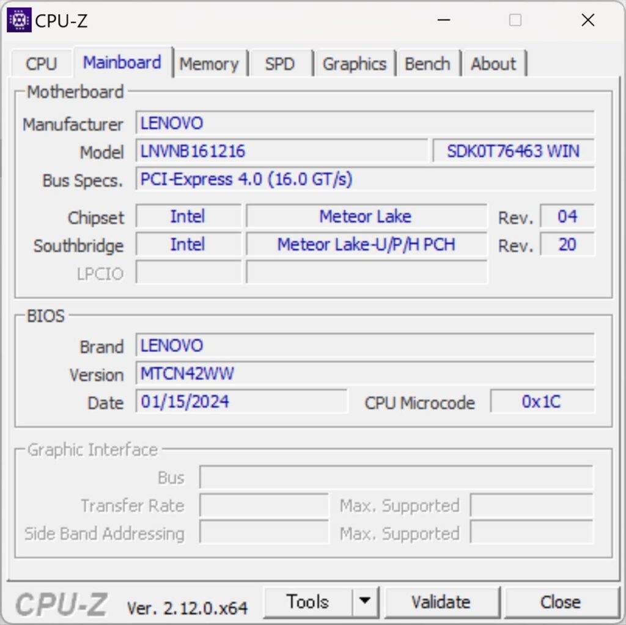Click the empty Side Band Addressing field
Image resolution: width=626 pixels, height=625 pixels.
click(x=264, y=533)
